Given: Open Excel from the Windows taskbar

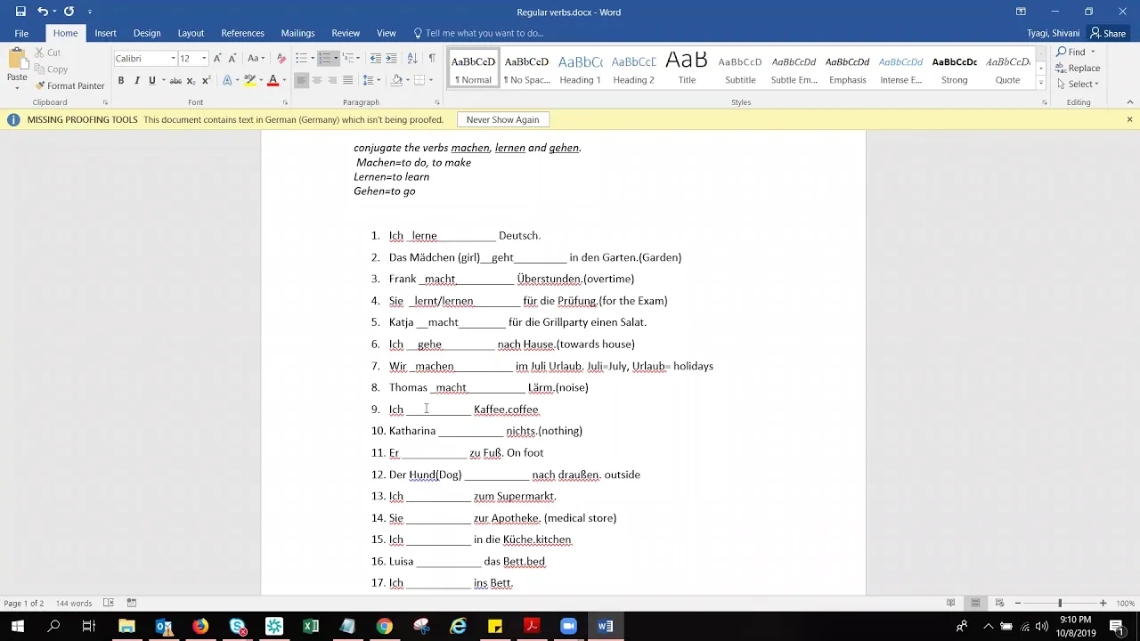Looking at the screenshot, I should pos(311,626).
